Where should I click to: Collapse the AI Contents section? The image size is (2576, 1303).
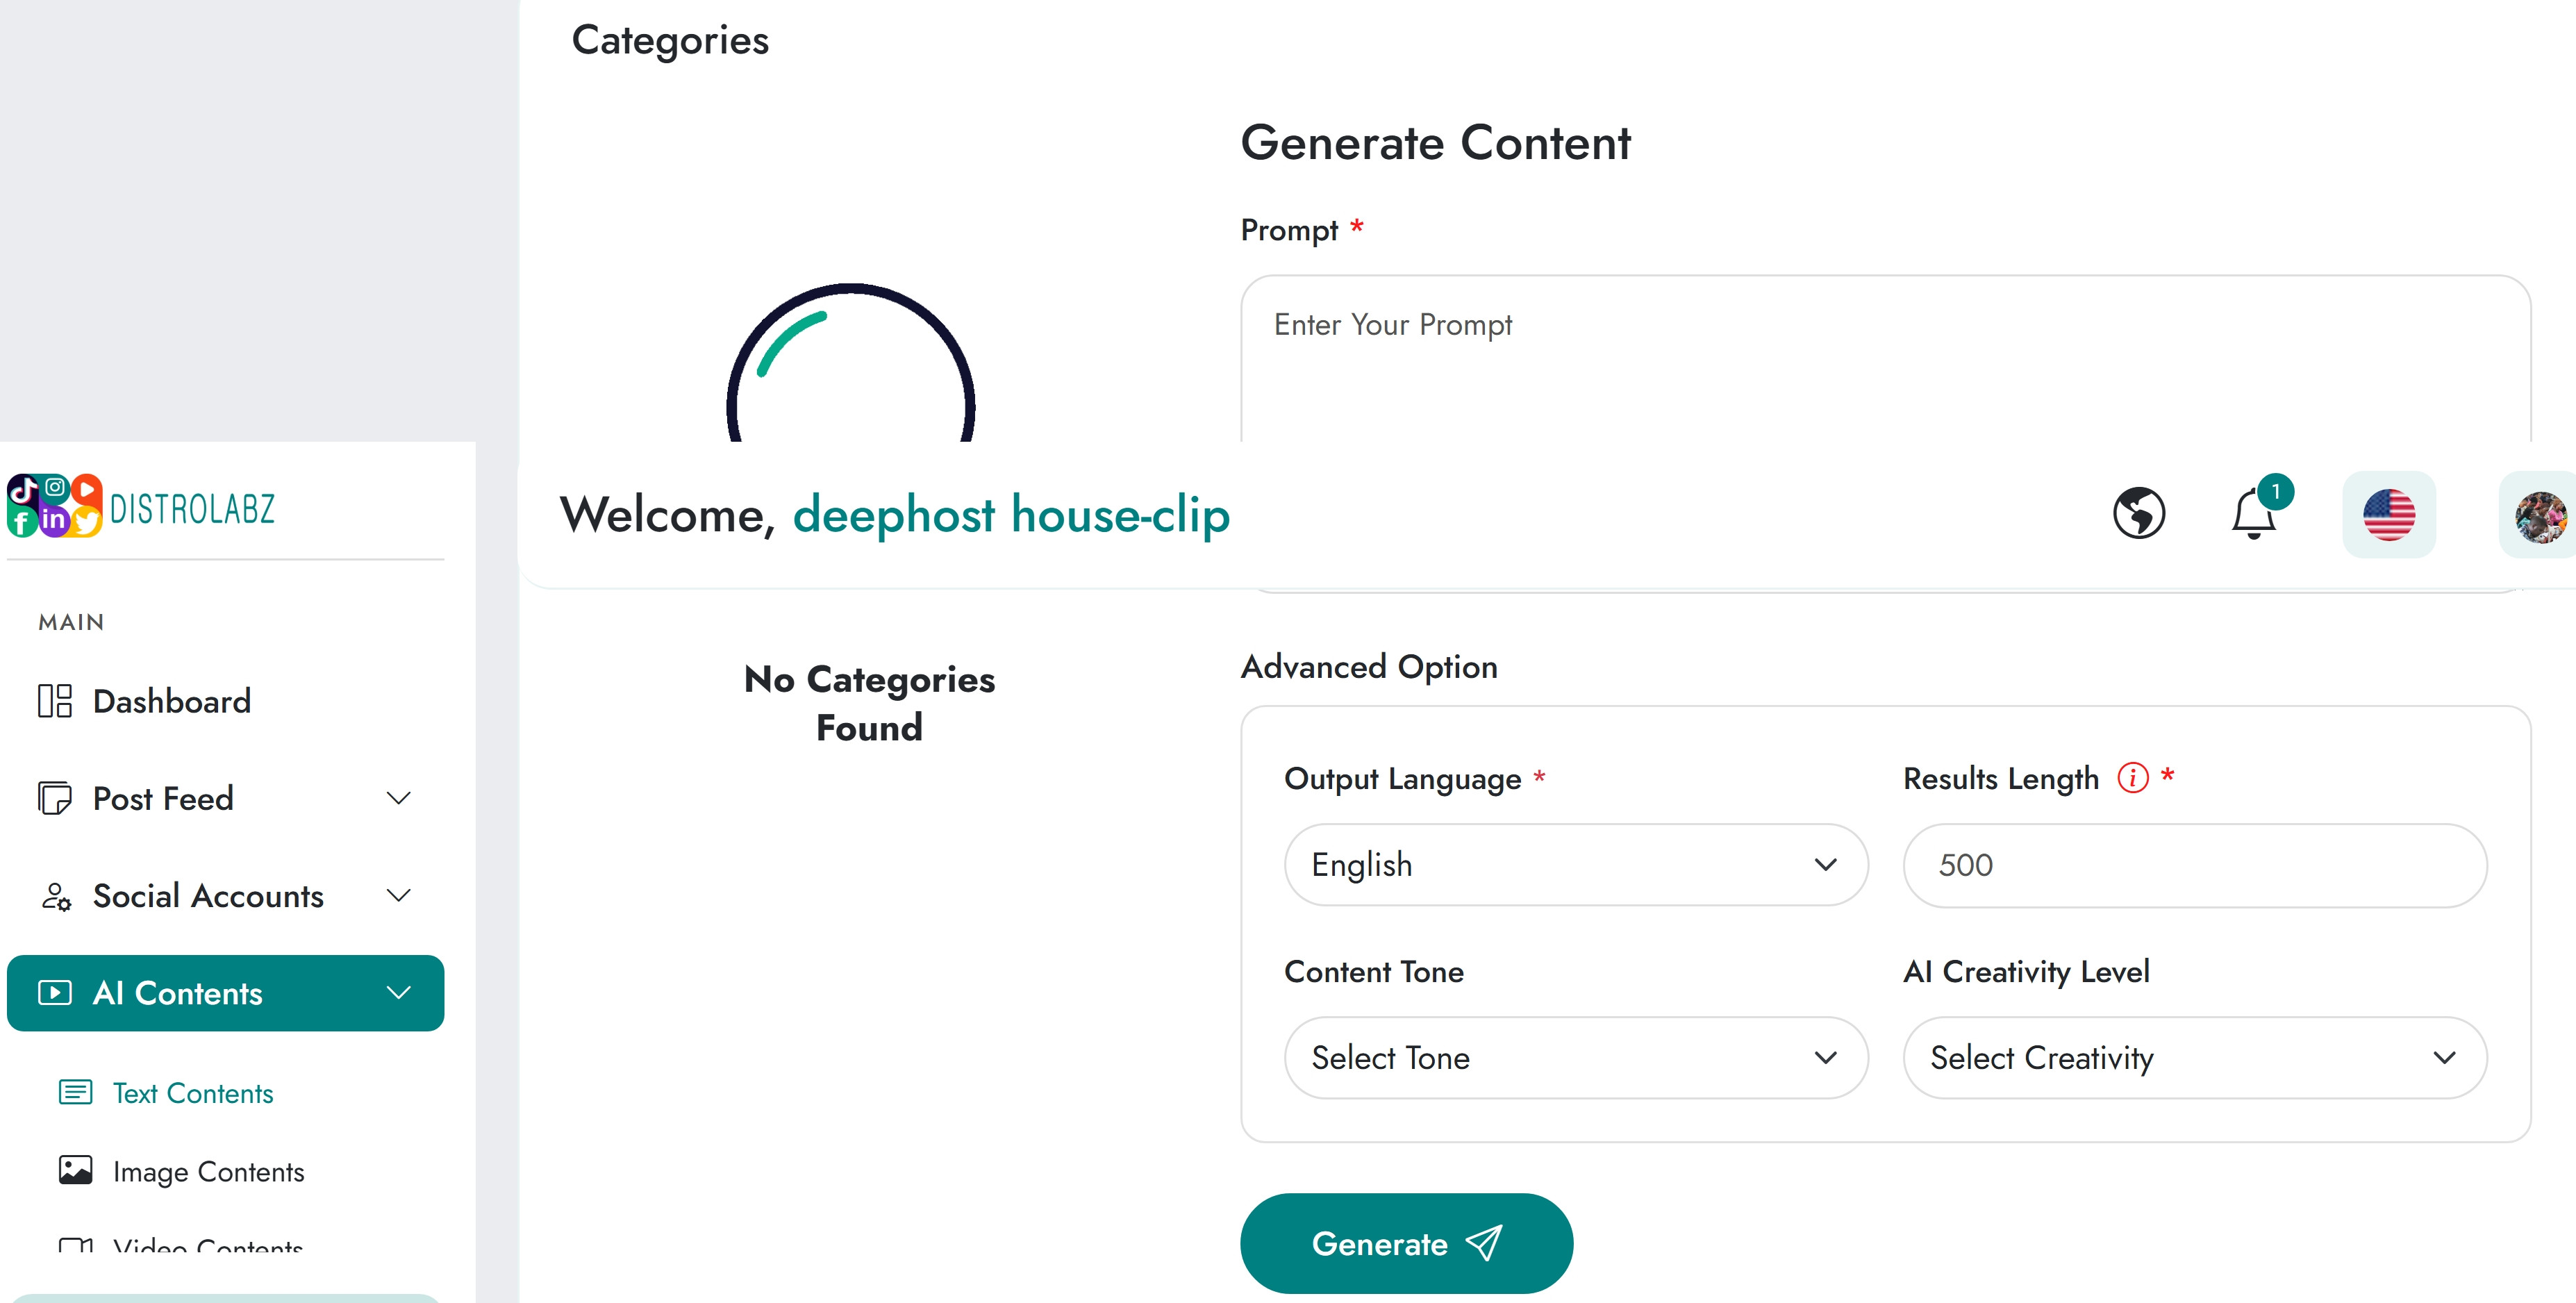(398, 993)
